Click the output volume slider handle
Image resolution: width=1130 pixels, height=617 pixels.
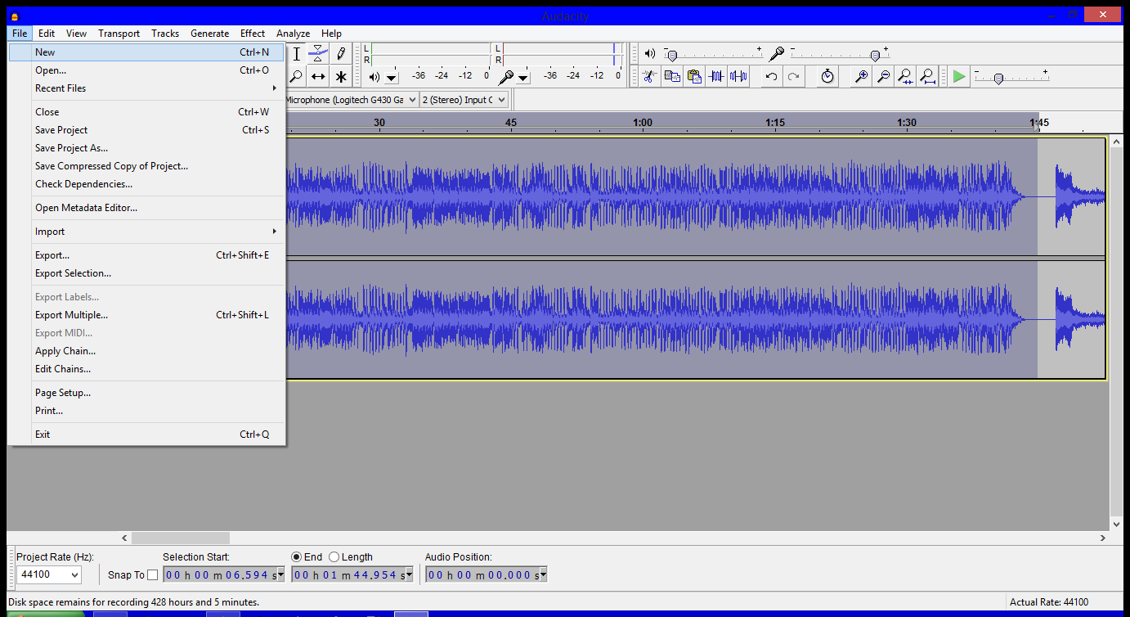tap(672, 56)
